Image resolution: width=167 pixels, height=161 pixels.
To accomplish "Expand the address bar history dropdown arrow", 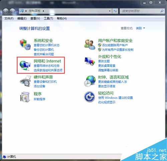I will coord(110,11).
